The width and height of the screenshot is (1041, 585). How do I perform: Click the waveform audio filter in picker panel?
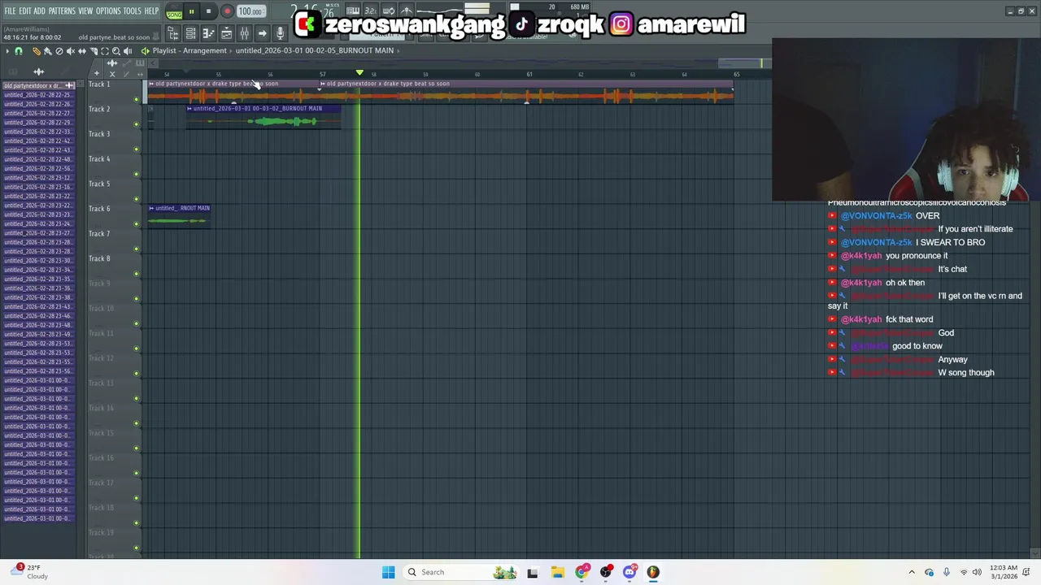pos(38,72)
